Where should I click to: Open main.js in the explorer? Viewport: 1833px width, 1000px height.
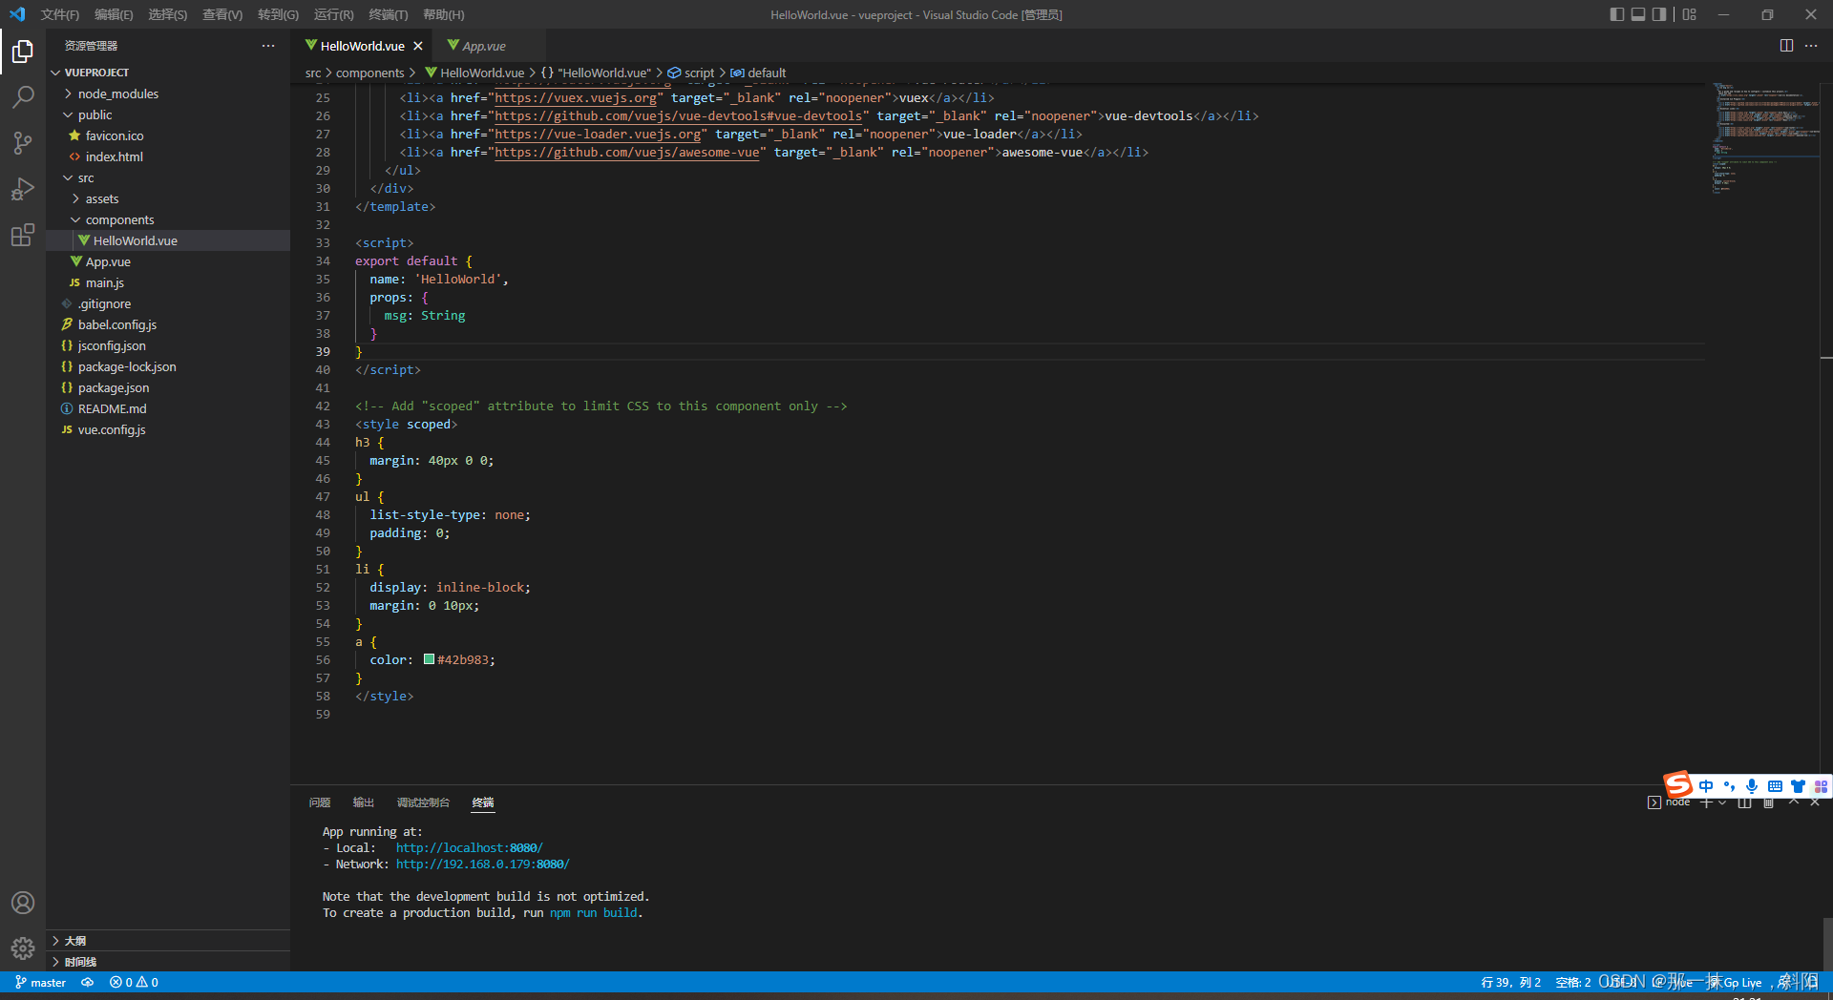[x=105, y=282]
